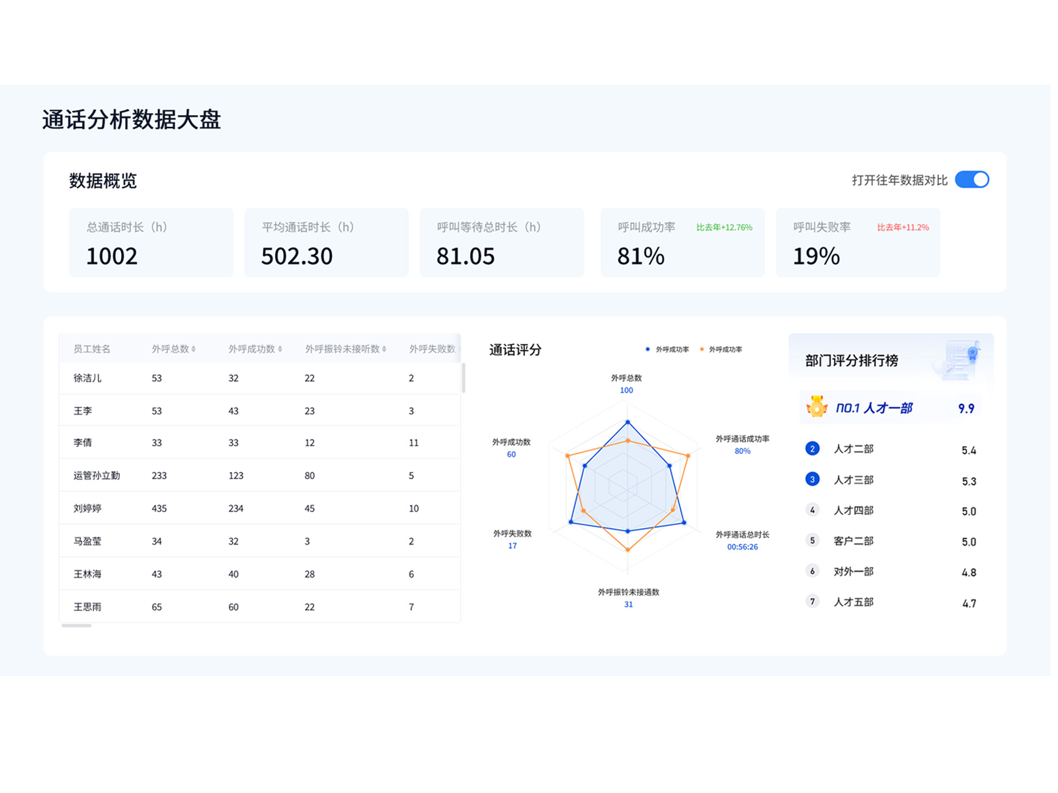The image size is (1058, 793).
Task: Open the 人才三部 ranking row
Action: [x=890, y=480]
